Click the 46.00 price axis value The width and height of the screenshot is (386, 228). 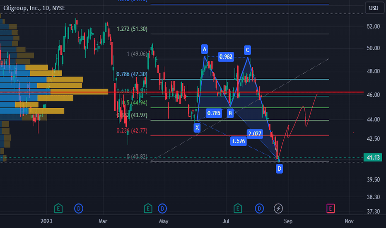pyautogui.click(x=373, y=95)
